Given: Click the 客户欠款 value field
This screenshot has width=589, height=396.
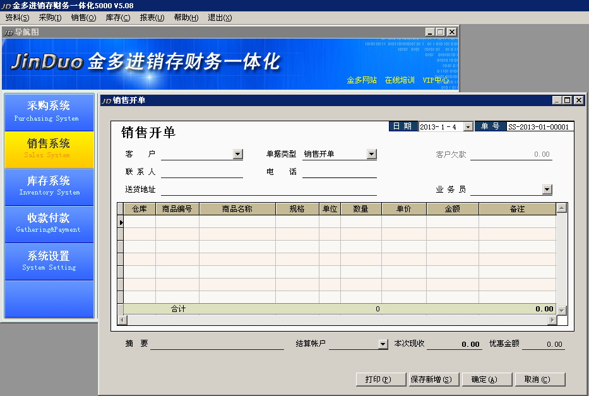Looking at the screenshot, I should 511,154.
